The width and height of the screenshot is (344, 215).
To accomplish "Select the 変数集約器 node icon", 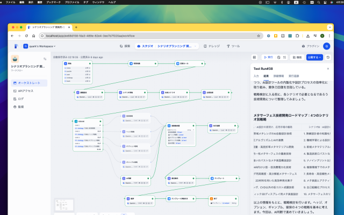I will click(x=169, y=126).
